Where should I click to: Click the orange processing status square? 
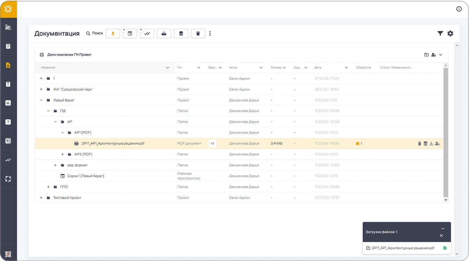tap(357, 144)
